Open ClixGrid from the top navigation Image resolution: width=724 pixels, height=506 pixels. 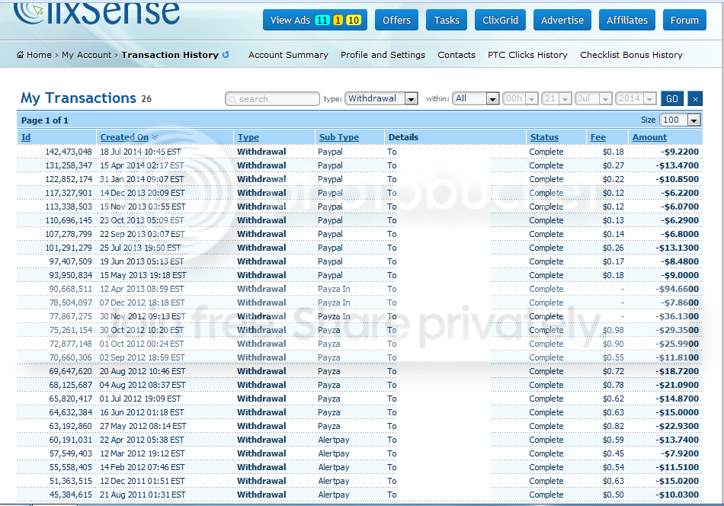tap(500, 20)
